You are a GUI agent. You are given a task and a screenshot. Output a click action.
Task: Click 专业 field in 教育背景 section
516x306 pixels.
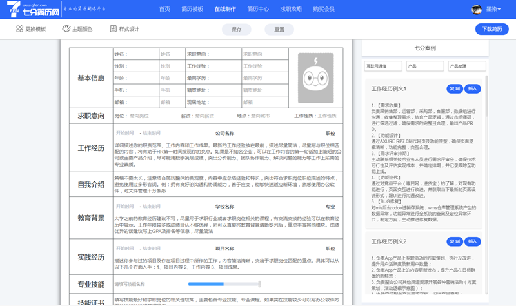tap(330, 207)
